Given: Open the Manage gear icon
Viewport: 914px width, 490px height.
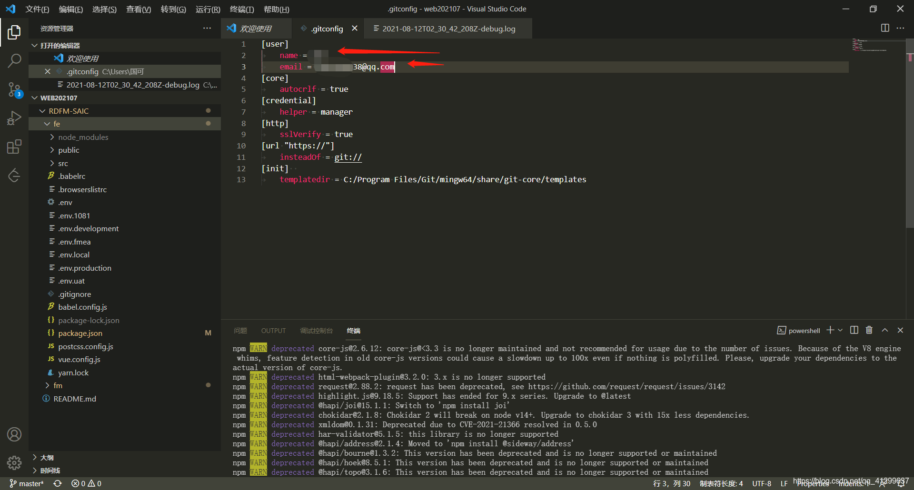Looking at the screenshot, I should [14, 462].
